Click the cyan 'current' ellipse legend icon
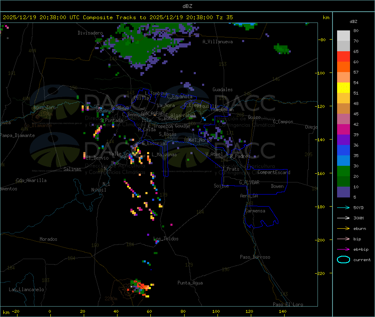The image size is (375, 317). coord(343,260)
